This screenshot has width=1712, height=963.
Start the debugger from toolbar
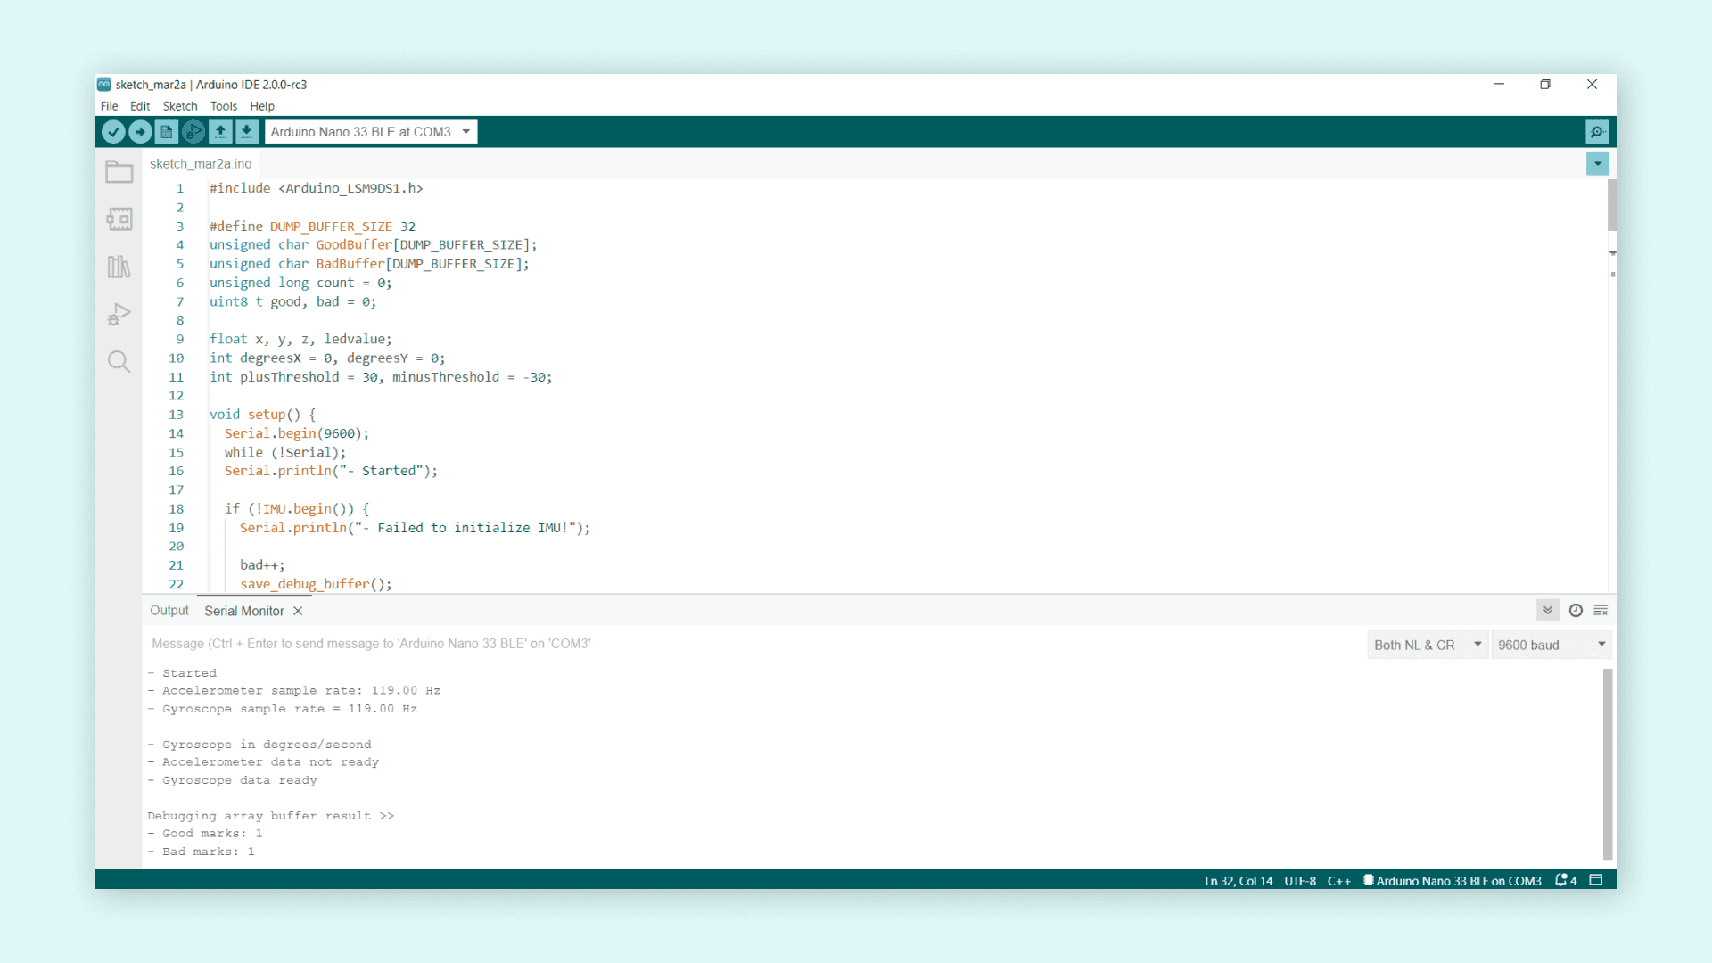pyautogui.click(x=193, y=132)
